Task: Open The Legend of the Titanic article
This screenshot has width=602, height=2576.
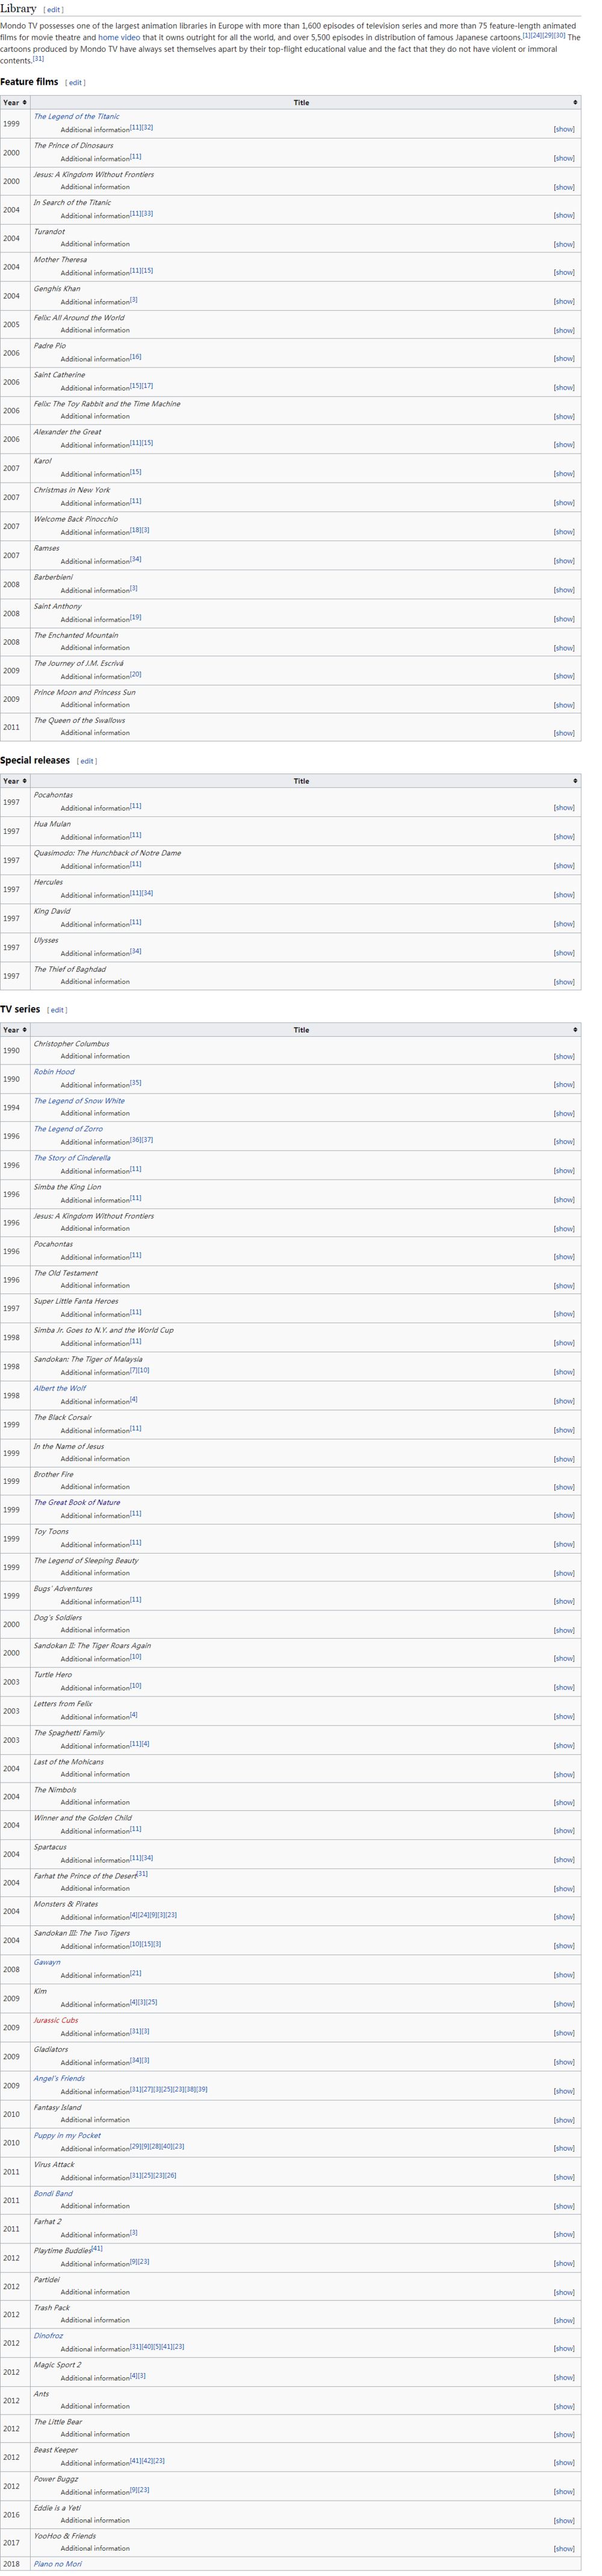Action: [x=76, y=116]
